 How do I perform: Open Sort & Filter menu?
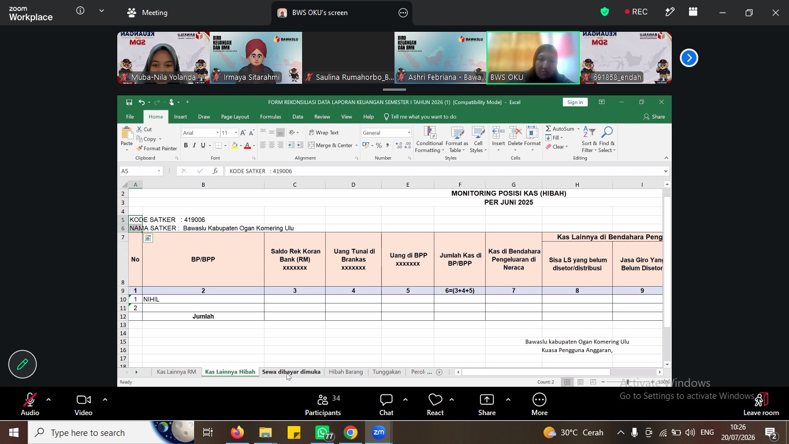589,139
